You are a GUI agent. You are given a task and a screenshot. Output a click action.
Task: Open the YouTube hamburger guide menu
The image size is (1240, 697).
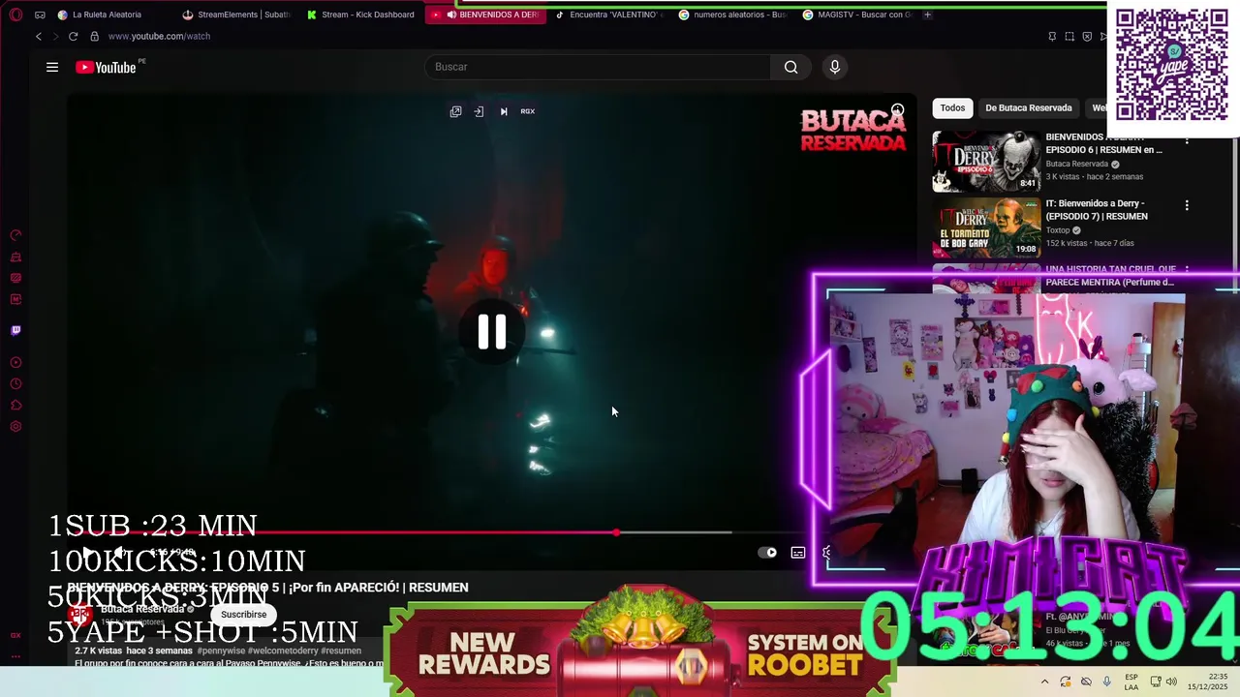click(52, 67)
